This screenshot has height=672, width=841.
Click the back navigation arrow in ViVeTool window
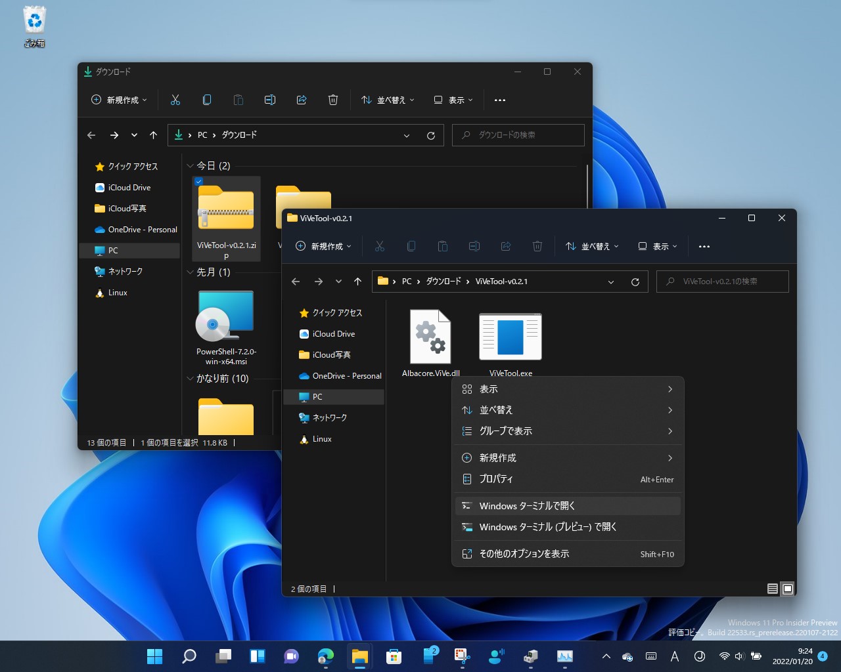(x=296, y=281)
